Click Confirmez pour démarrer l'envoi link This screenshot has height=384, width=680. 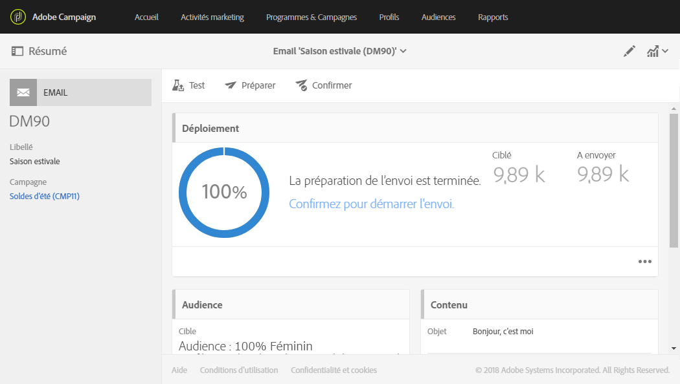371,204
